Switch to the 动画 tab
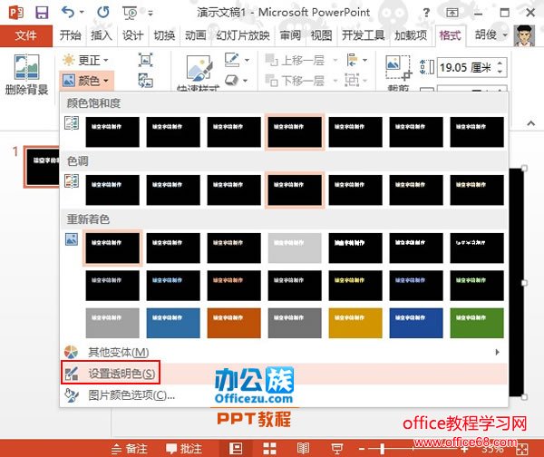Screen dimensions: 544x457 (x=195, y=35)
